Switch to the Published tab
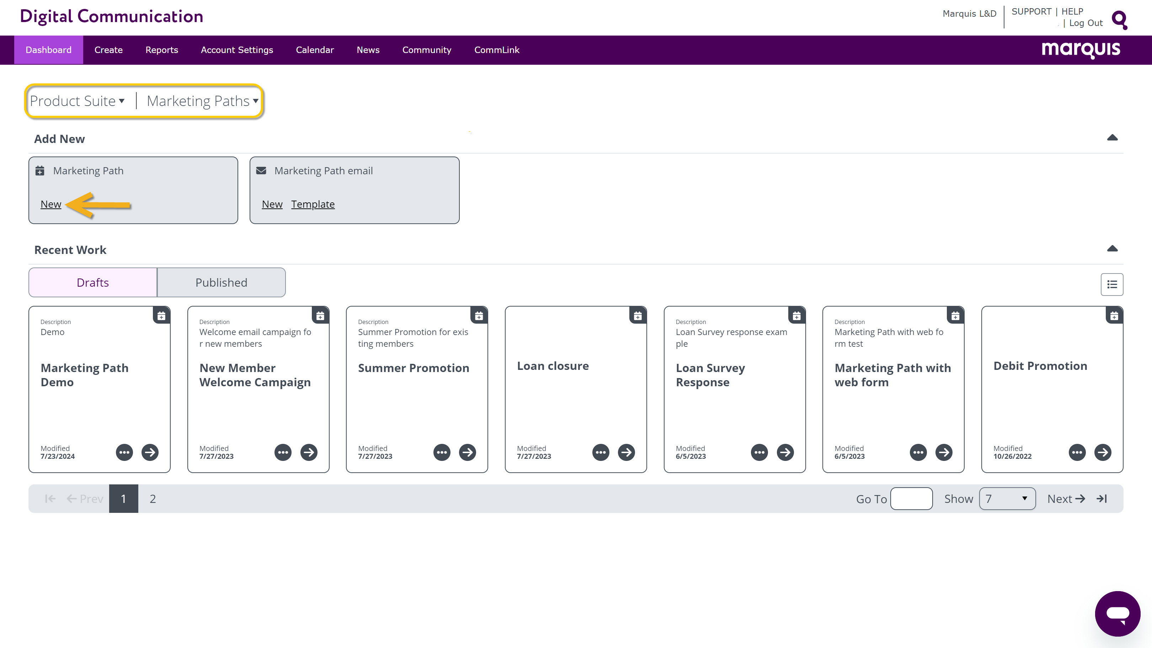 (221, 283)
